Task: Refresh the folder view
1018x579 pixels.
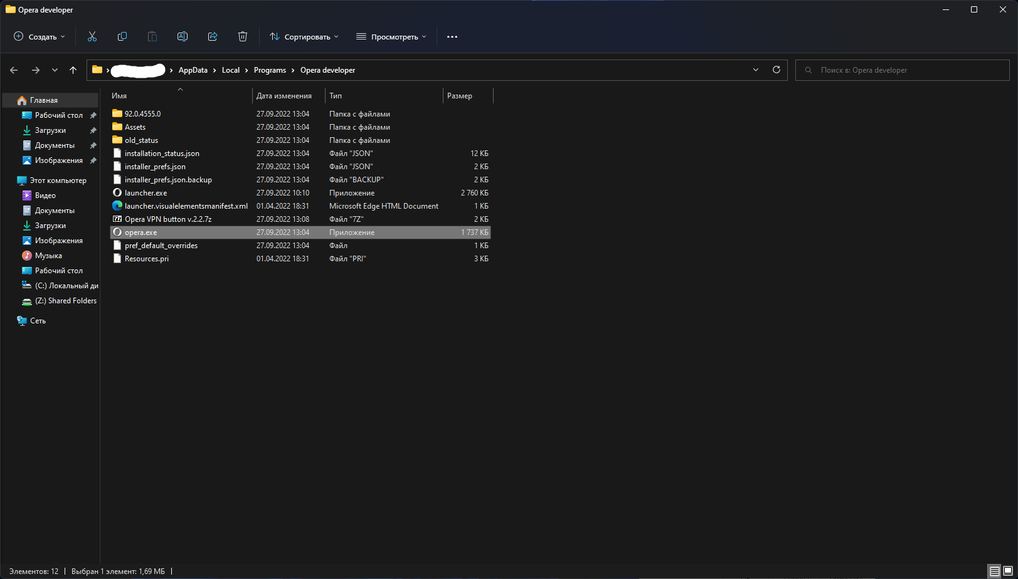Action: 777,70
